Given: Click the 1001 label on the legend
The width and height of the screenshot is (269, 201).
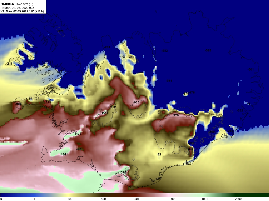Looking at the screenshot, I should 205,199.
